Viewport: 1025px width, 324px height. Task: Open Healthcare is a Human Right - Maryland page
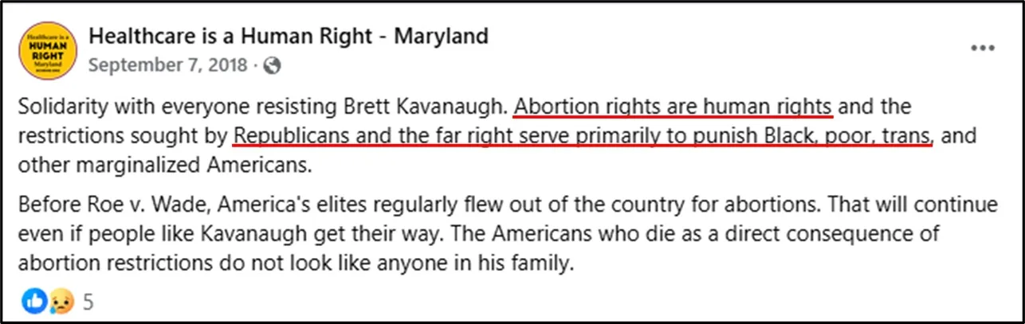pyautogui.click(x=288, y=36)
